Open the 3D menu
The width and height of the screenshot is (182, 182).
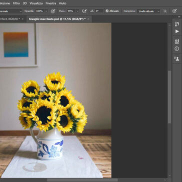(24, 3)
